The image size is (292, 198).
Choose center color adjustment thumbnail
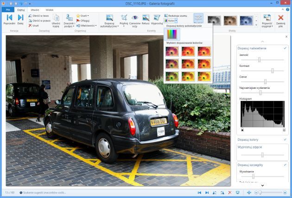188,64
